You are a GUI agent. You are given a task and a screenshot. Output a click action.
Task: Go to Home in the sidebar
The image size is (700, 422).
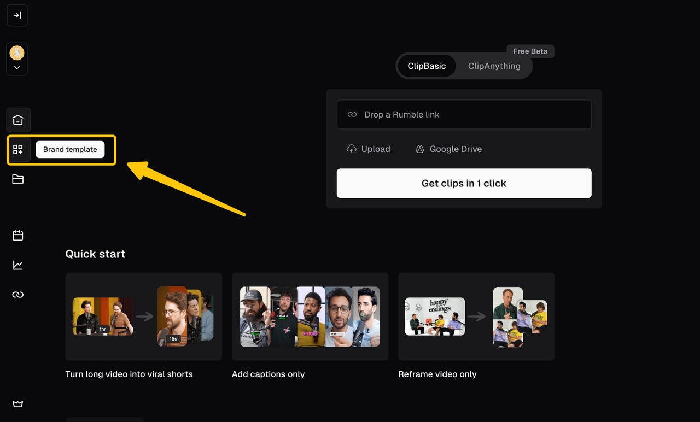pyautogui.click(x=18, y=120)
